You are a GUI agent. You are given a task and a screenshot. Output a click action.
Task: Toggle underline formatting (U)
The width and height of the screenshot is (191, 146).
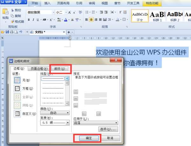[x=38, y=20]
